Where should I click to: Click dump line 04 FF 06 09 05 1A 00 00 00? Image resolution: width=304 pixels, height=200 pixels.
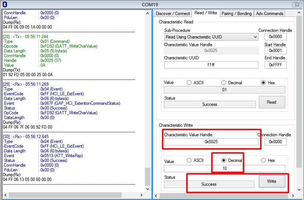[27, 27]
